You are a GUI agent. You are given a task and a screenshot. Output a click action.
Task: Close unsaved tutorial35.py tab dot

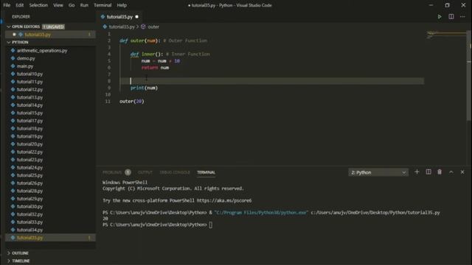[137, 17]
